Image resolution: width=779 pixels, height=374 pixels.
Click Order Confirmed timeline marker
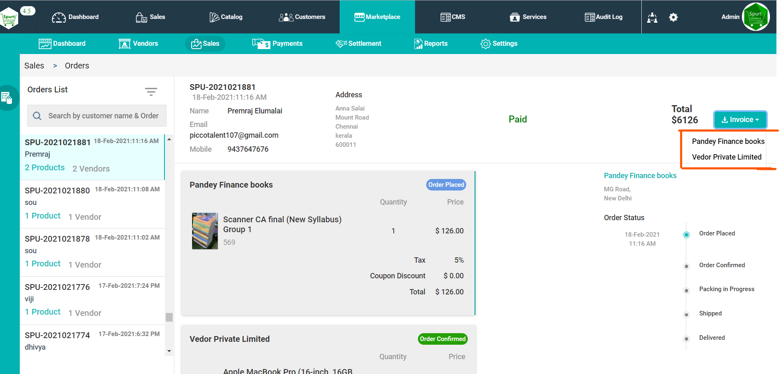tap(686, 266)
